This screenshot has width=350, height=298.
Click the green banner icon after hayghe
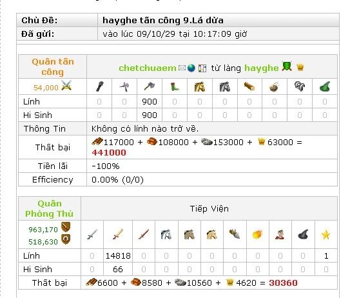pyautogui.click(x=287, y=66)
